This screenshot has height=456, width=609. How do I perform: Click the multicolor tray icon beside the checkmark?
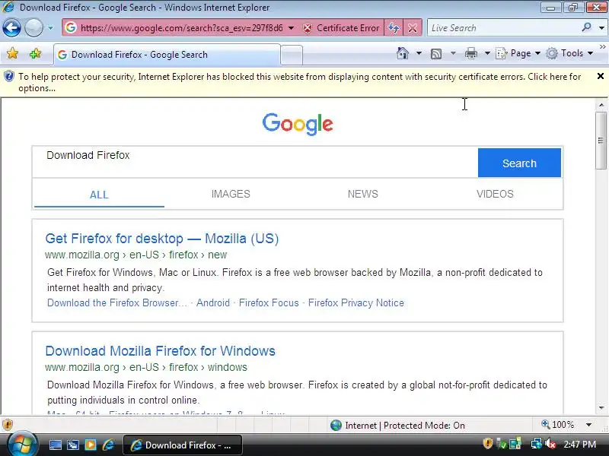coord(515,444)
